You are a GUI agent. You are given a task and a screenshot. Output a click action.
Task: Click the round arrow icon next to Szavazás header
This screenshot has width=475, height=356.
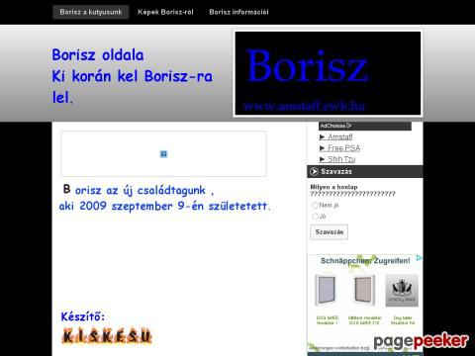[314, 171]
